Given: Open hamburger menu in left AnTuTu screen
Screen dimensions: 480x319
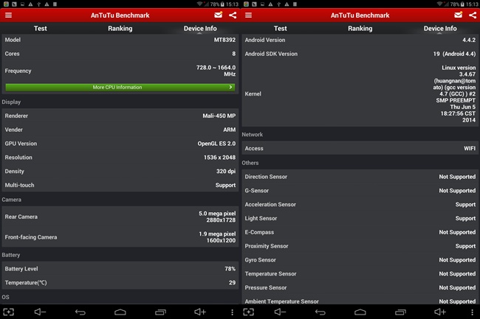Looking at the screenshot, I should pos(8,15).
